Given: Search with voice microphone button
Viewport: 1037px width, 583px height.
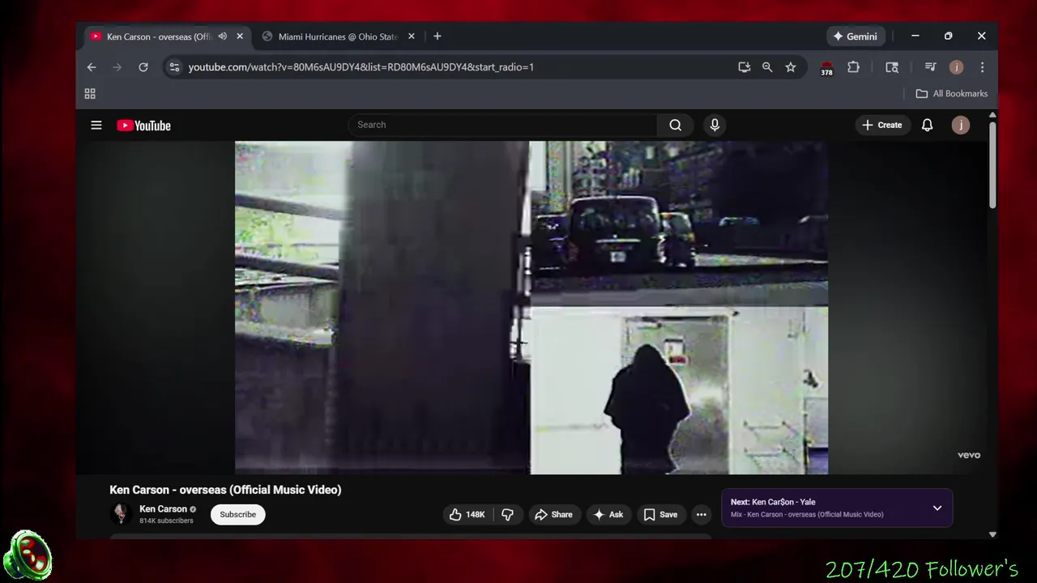Looking at the screenshot, I should pyautogui.click(x=715, y=125).
